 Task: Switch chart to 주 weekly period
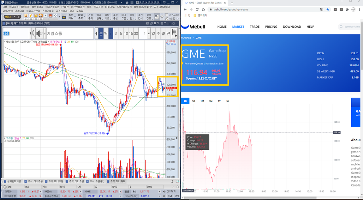click(x=158, y=33)
